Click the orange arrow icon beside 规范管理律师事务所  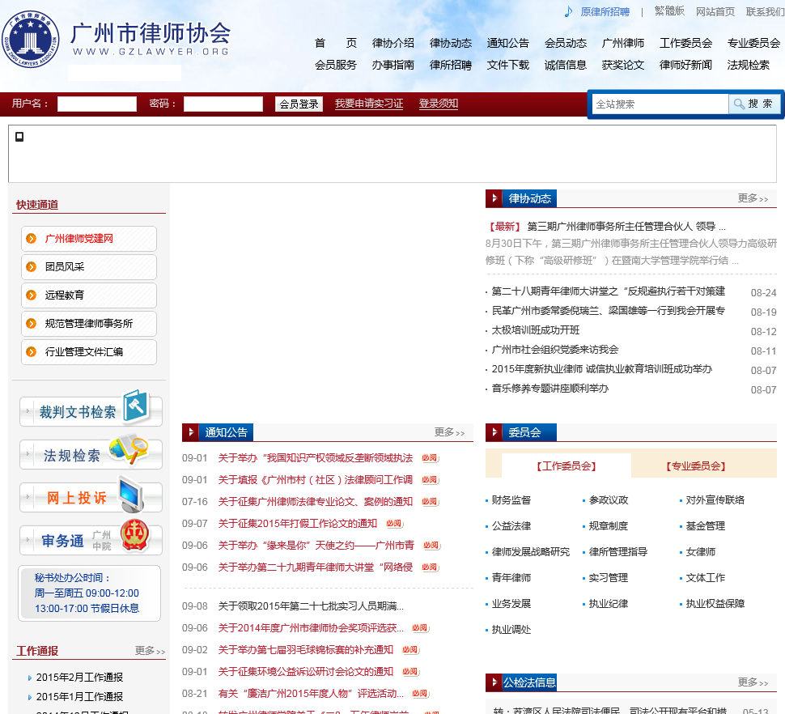(31, 324)
